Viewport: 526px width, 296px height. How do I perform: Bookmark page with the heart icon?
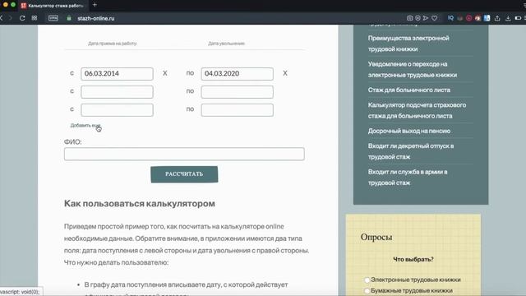point(435,18)
